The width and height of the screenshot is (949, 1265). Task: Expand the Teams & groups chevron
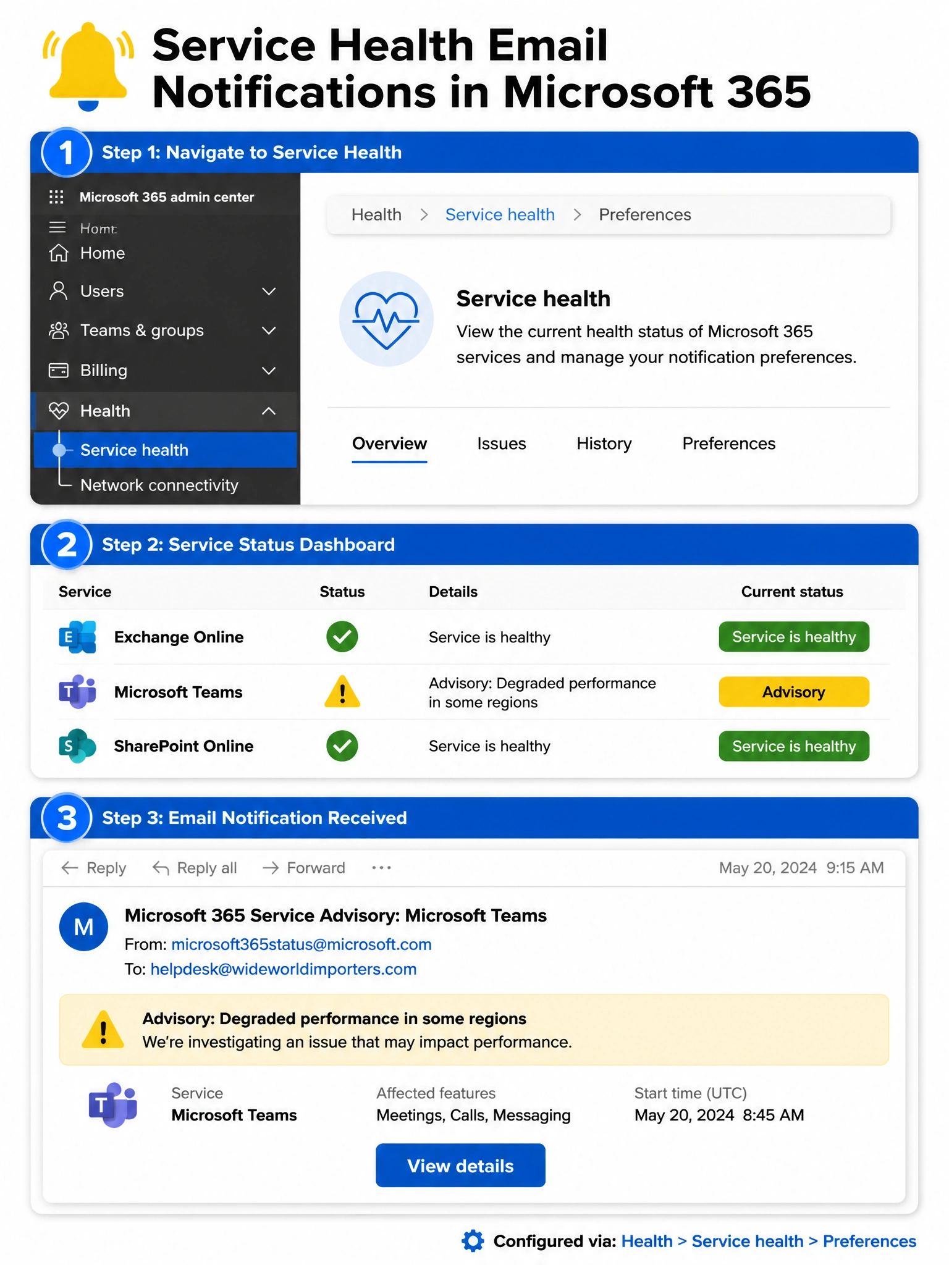tap(269, 330)
